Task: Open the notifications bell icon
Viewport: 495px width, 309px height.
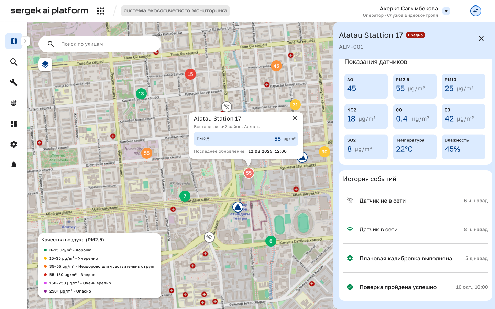Action: pyautogui.click(x=14, y=165)
